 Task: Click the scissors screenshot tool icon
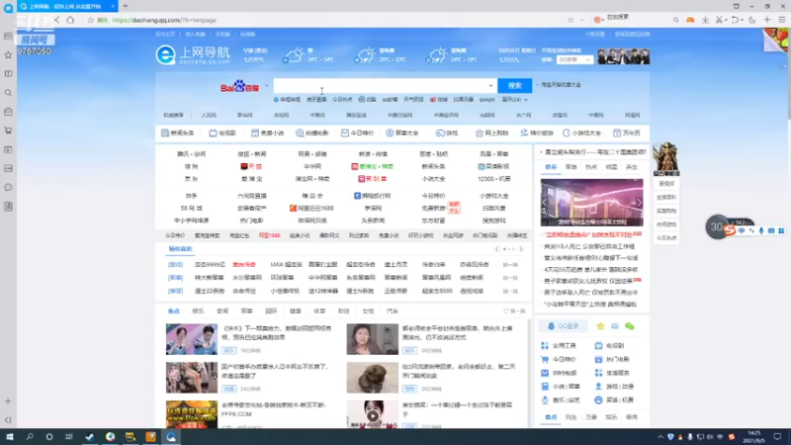pyautogui.click(x=720, y=20)
